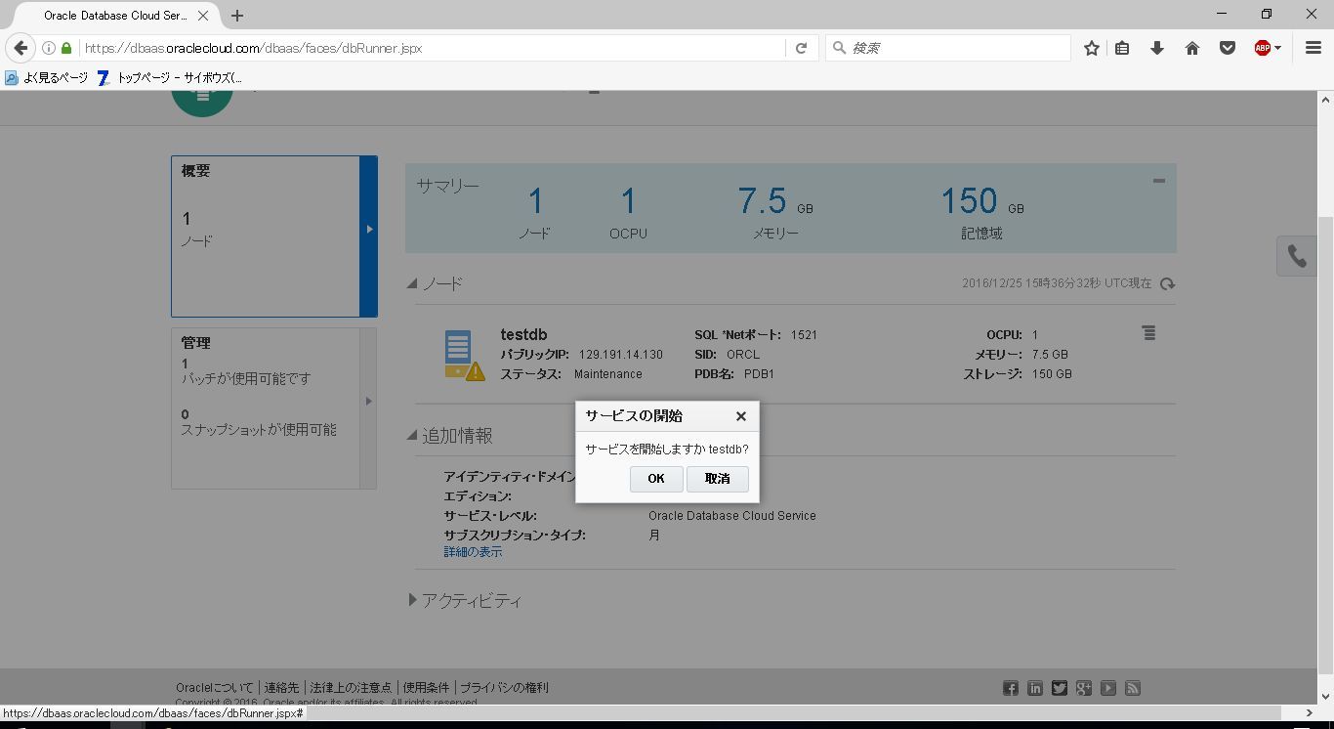The image size is (1334, 729).
Task: Open よく見るページ bookmark
Action: (x=47, y=77)
